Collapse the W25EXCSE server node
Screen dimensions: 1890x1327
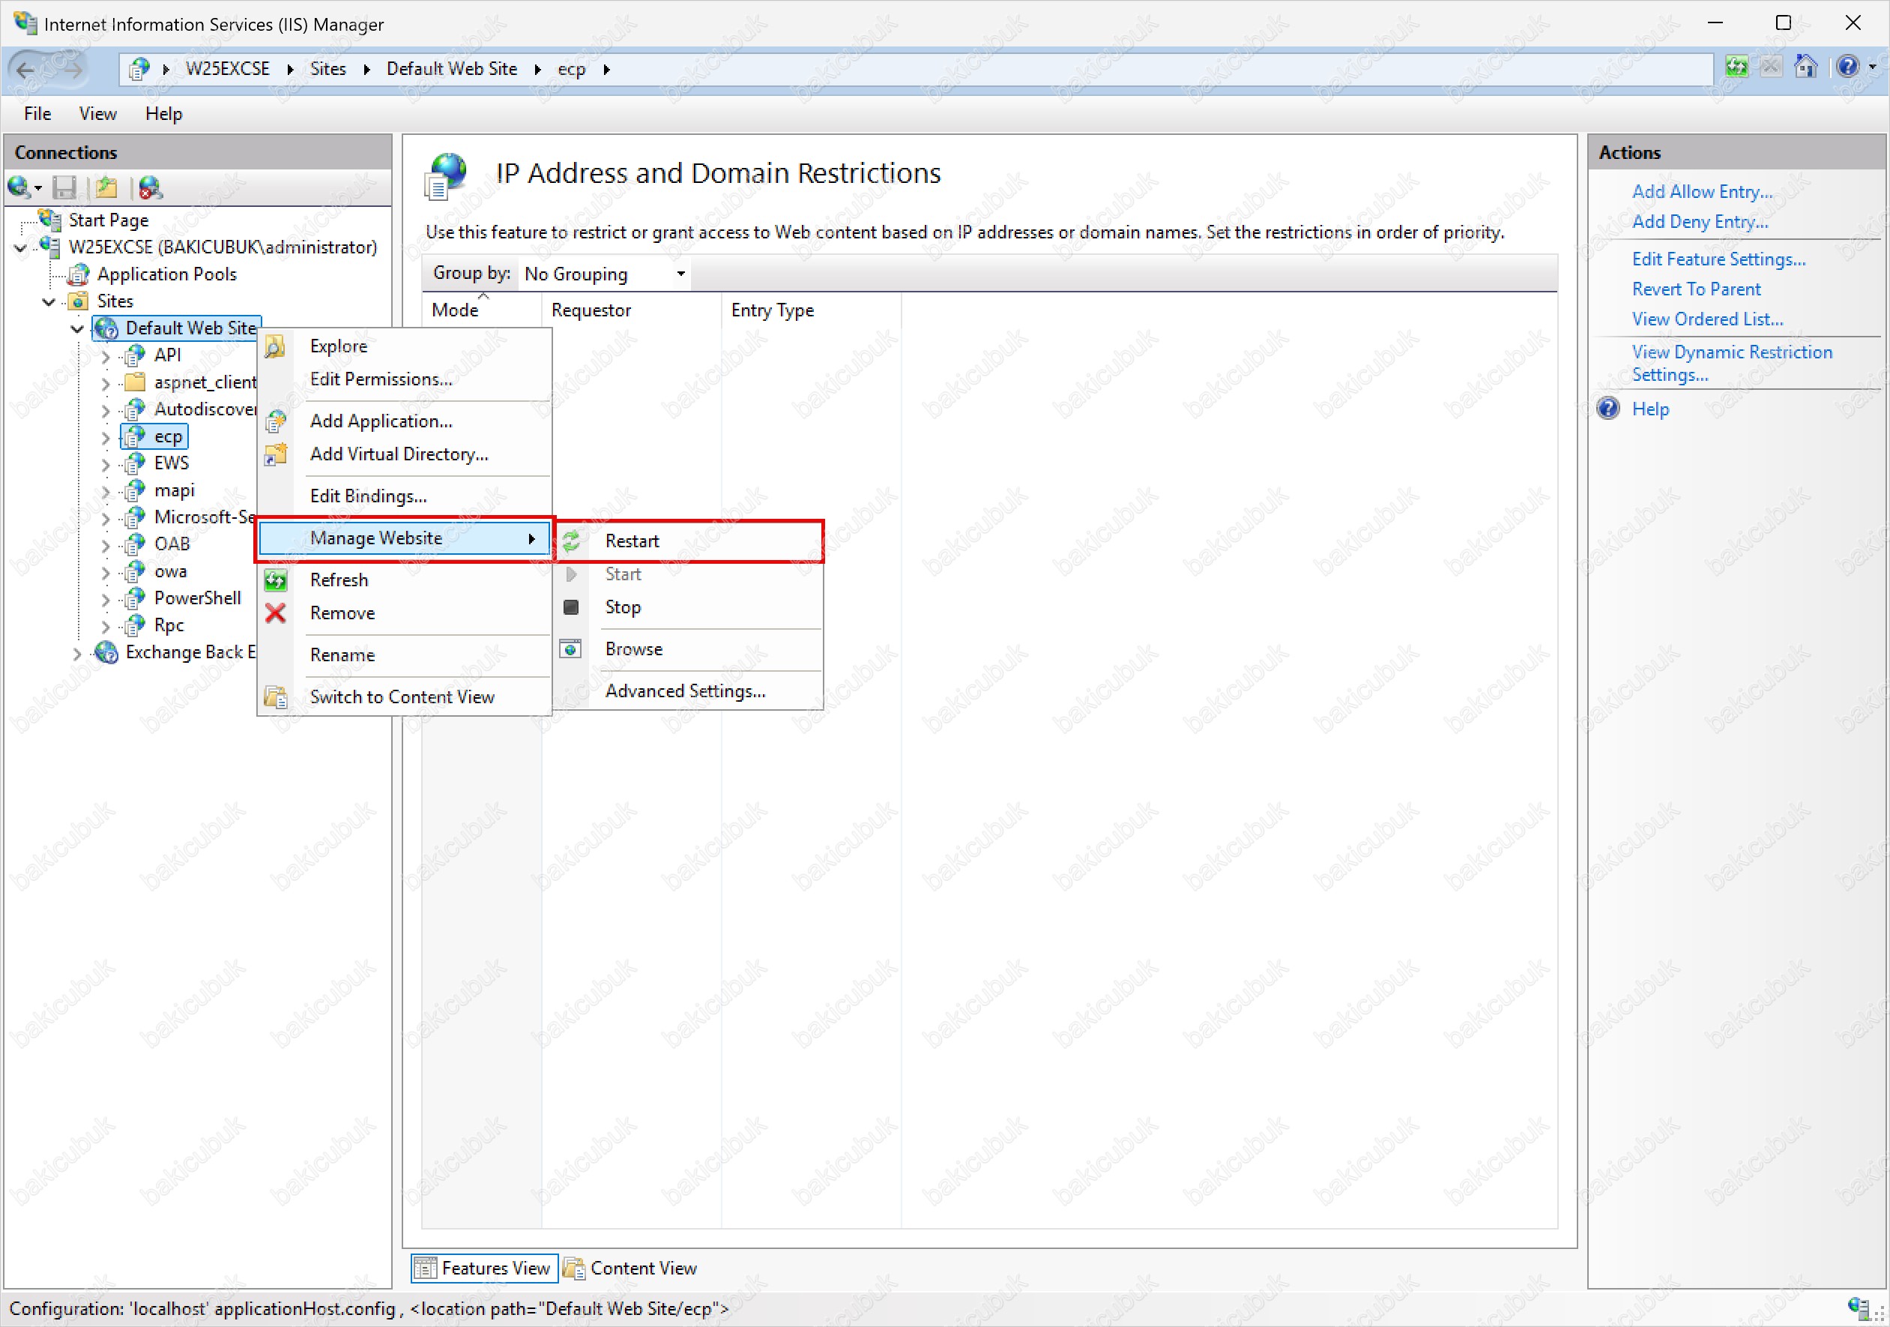click(20, 247)
